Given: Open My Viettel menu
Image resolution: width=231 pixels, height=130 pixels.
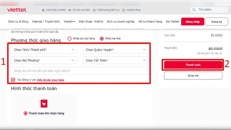Looking at the screenshot, I should (x=172, y=21).
